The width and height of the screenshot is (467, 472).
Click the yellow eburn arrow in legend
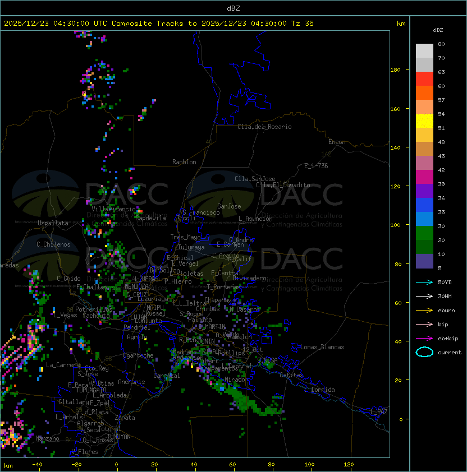click(424, 311)
